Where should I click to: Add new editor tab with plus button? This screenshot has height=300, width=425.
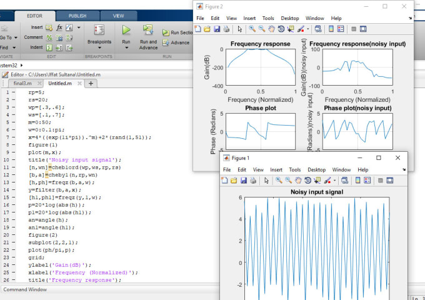click(x=91, y=84)
